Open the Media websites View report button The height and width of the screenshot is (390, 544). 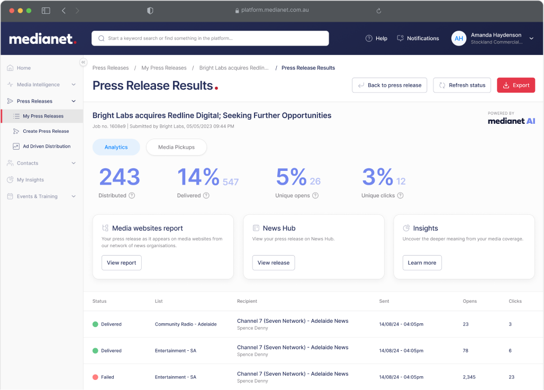pyautogui.click(x=121, y=262)
